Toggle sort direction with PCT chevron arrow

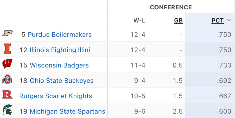coord(229,20)
